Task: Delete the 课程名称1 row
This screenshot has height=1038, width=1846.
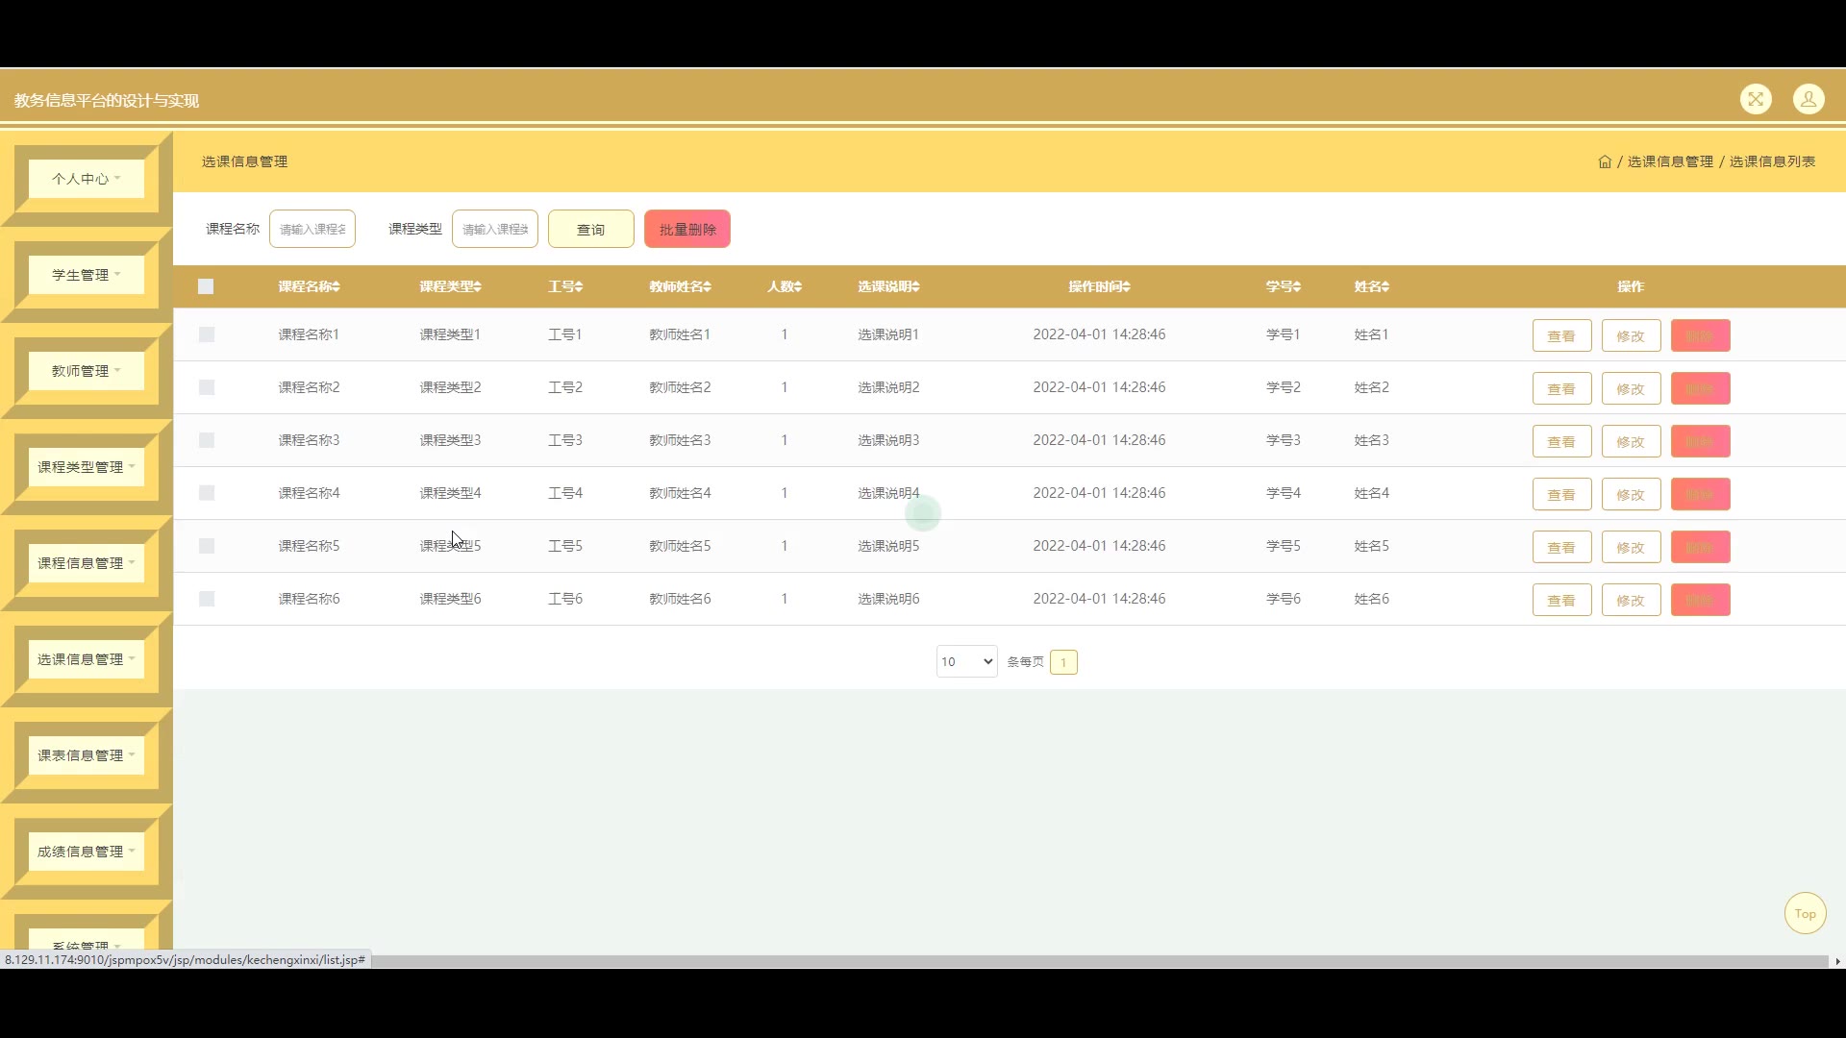Action: click(1700, 335)
